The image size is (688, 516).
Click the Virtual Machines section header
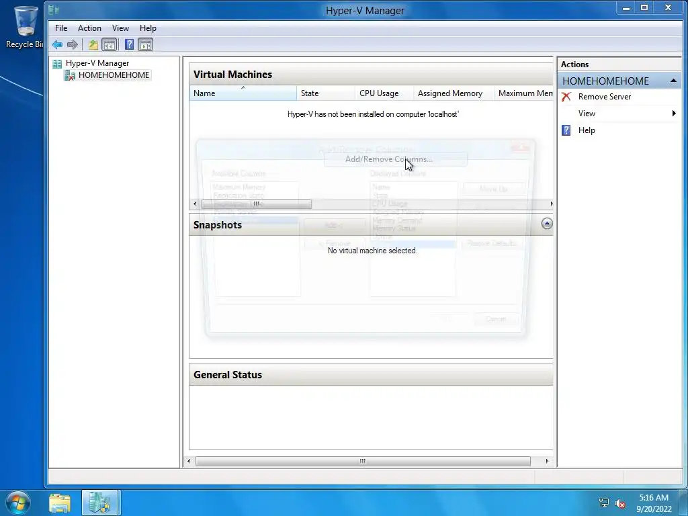pyautogui.click(x=371, y=74)
